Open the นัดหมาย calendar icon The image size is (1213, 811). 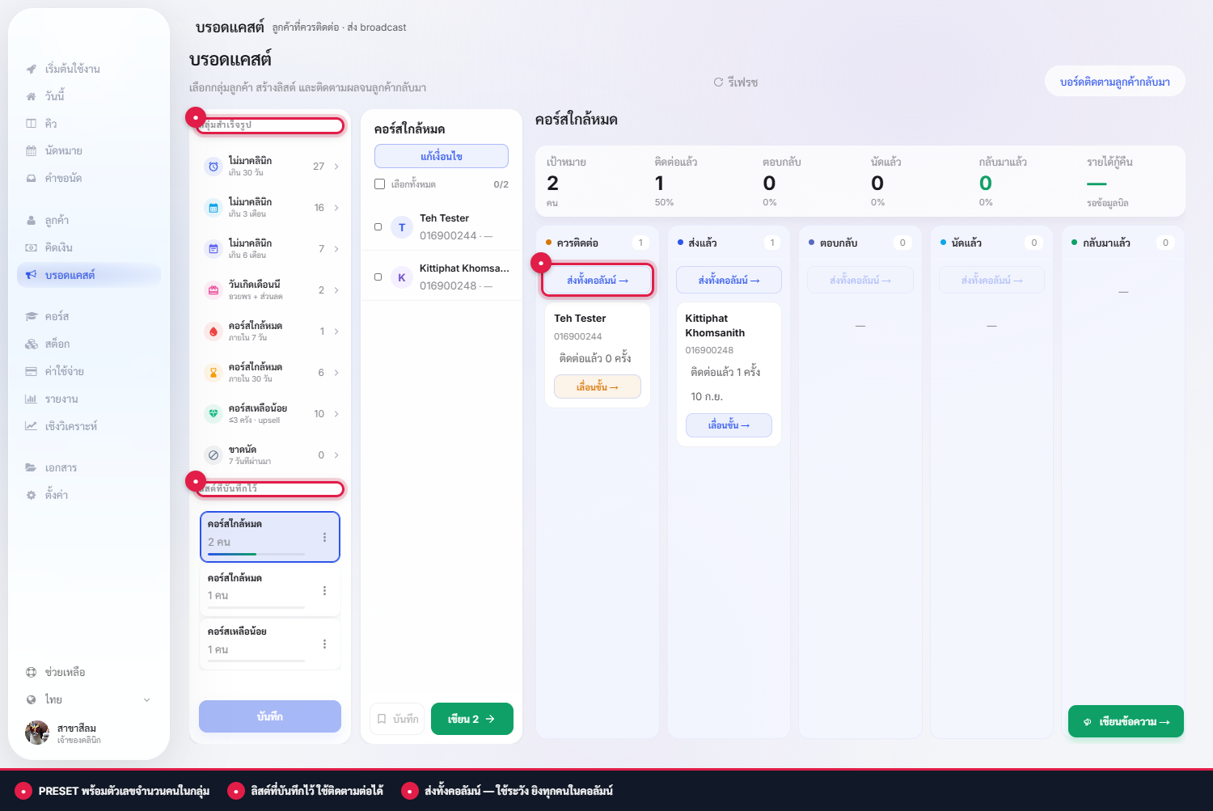pyautogui.click(x=31, y=151)
